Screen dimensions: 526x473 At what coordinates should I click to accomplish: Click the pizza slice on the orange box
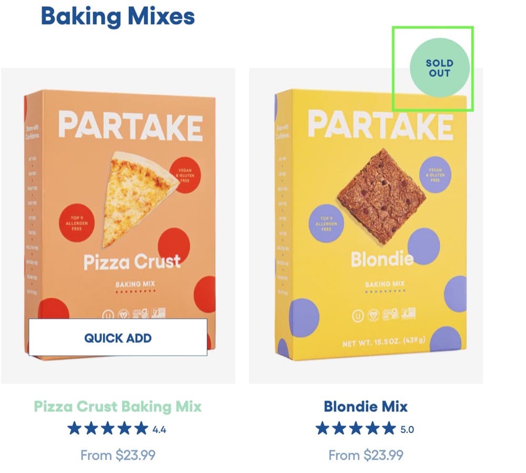pos(140,198)
